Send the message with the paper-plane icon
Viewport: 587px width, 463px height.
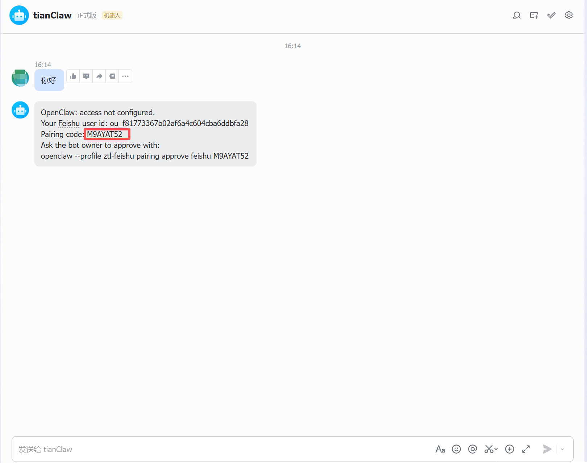tap(548, 449)
